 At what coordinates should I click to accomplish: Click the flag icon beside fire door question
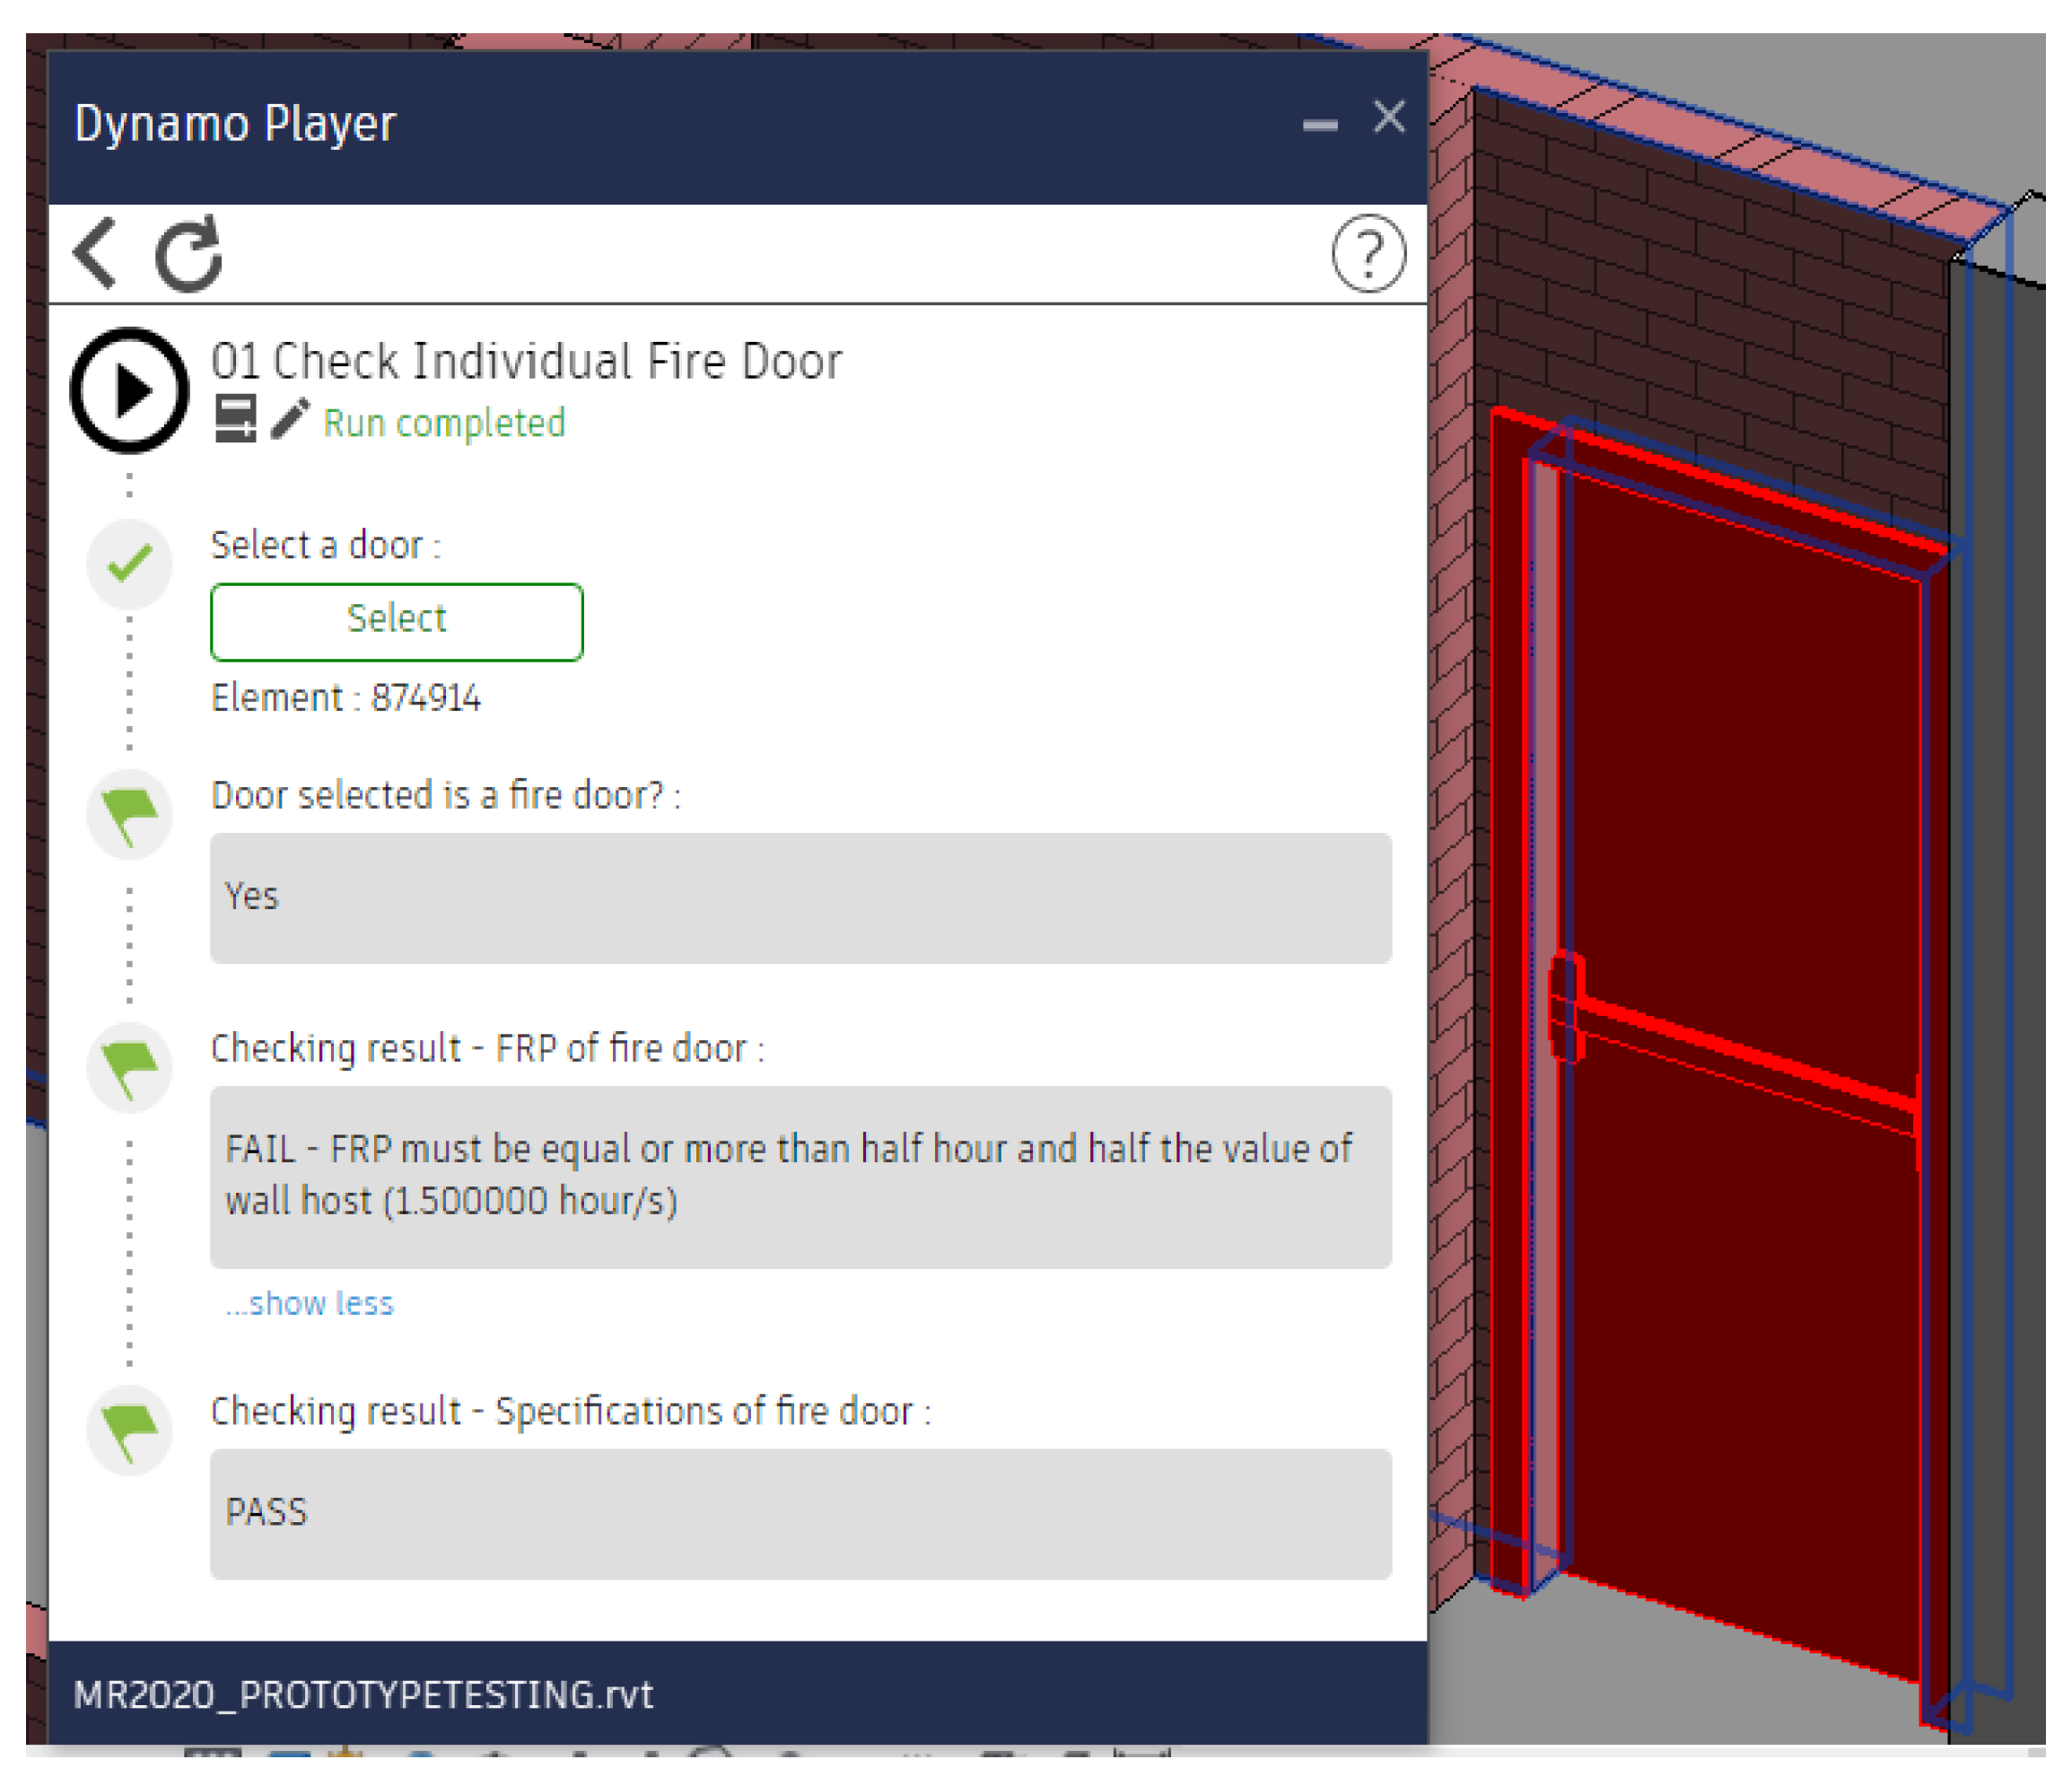point(129,815)
